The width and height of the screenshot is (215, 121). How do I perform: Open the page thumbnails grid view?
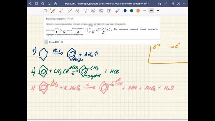(x=36, y=4)
